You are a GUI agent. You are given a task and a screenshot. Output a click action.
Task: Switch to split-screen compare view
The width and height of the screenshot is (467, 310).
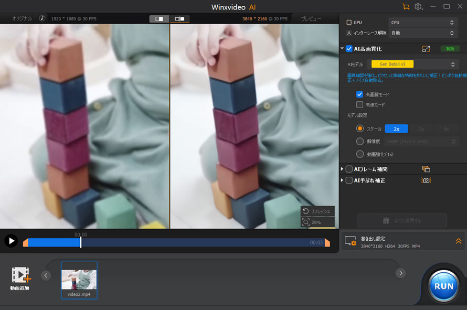159,19
